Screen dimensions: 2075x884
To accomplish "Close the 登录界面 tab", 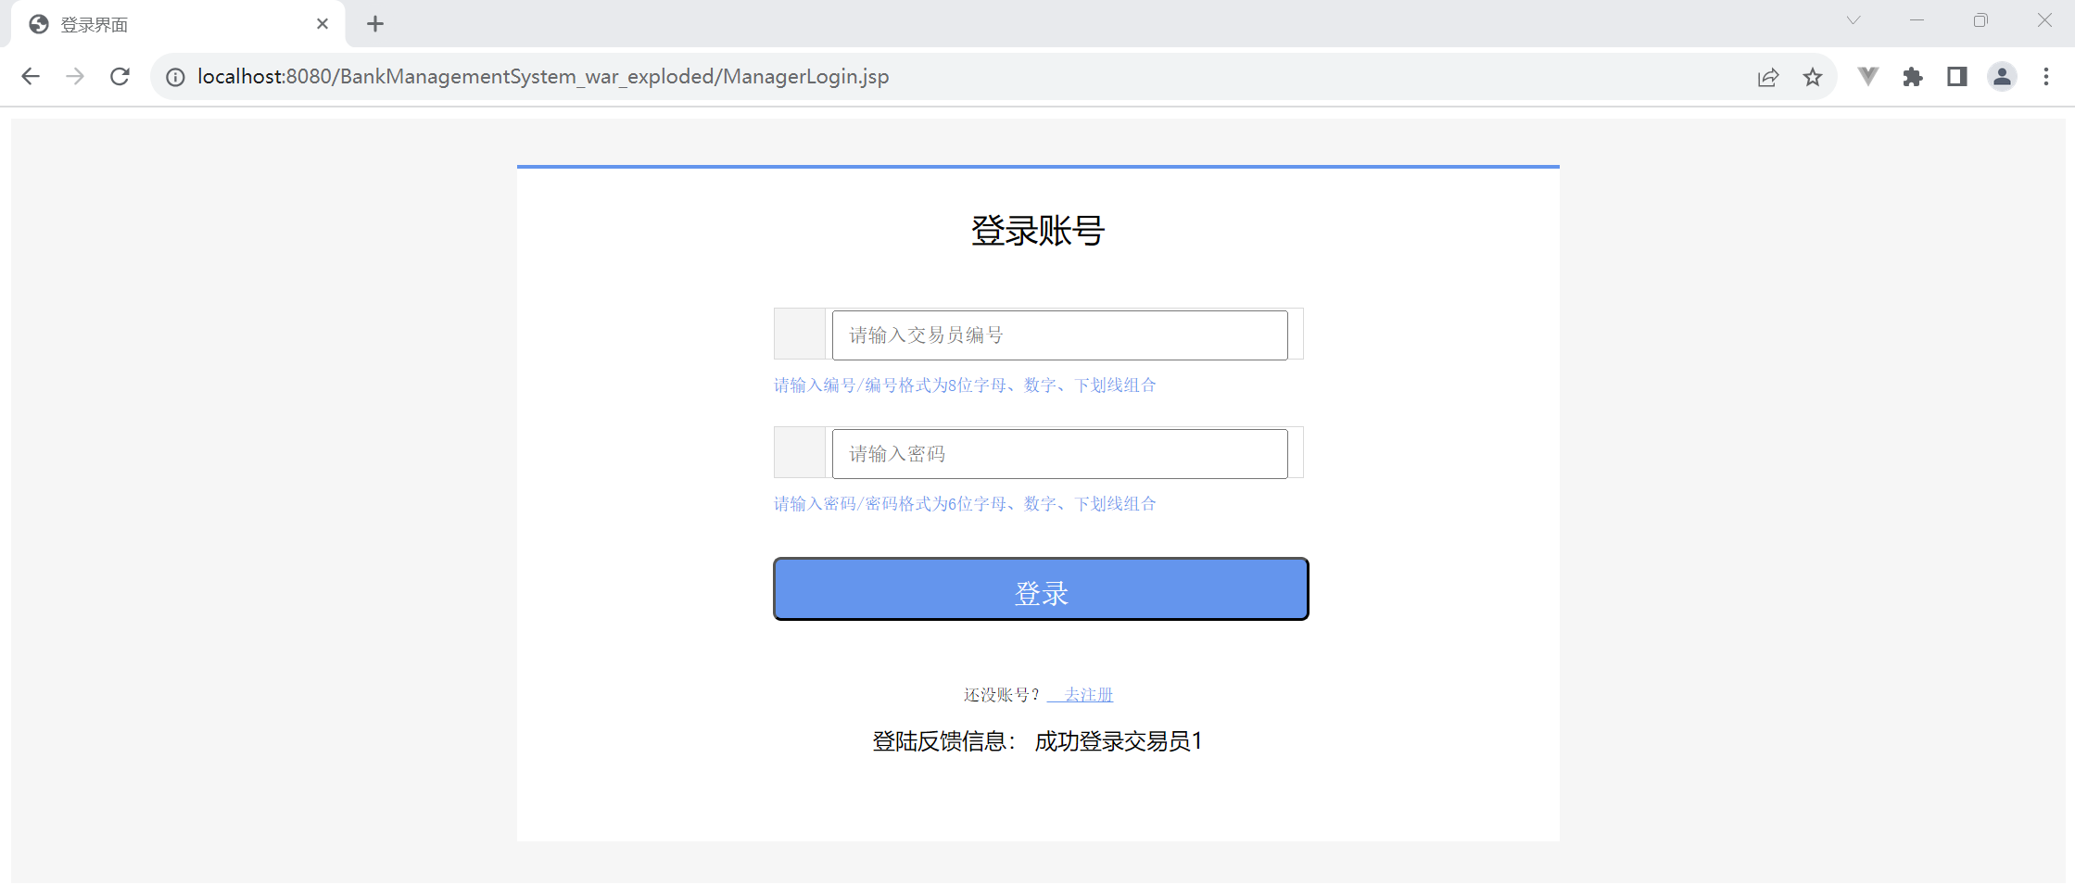I will (x=323, y=24).
